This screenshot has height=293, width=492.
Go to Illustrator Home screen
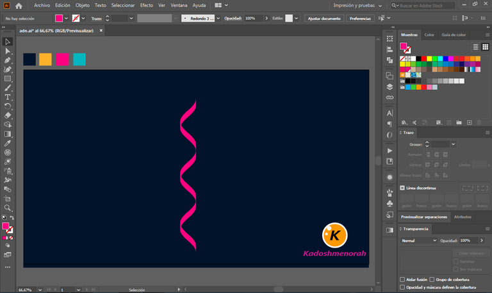click(x=19, y=5)
